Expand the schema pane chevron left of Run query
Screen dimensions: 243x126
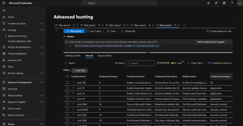[x=56, y=31]
